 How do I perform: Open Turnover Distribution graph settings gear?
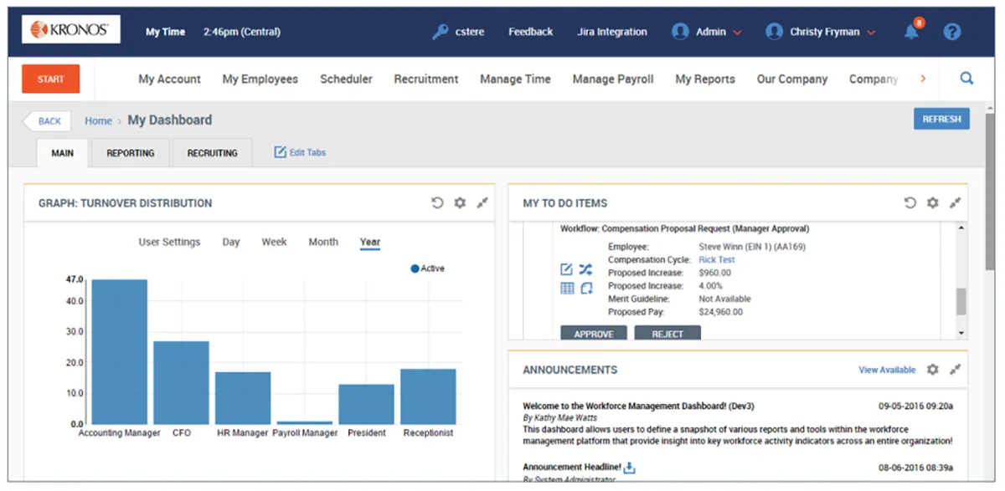[x=460, y=203]
